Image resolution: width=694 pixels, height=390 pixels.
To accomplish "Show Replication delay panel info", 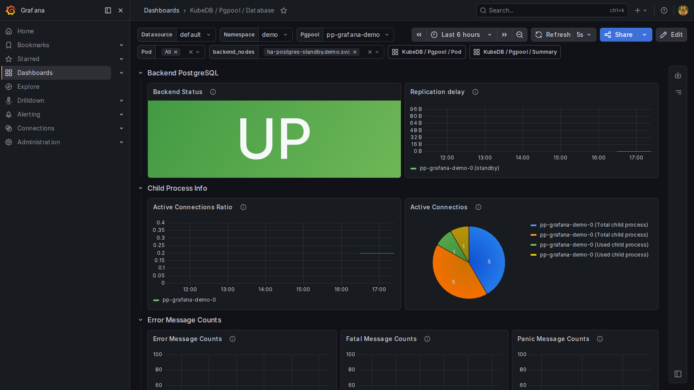I will 475,92.
